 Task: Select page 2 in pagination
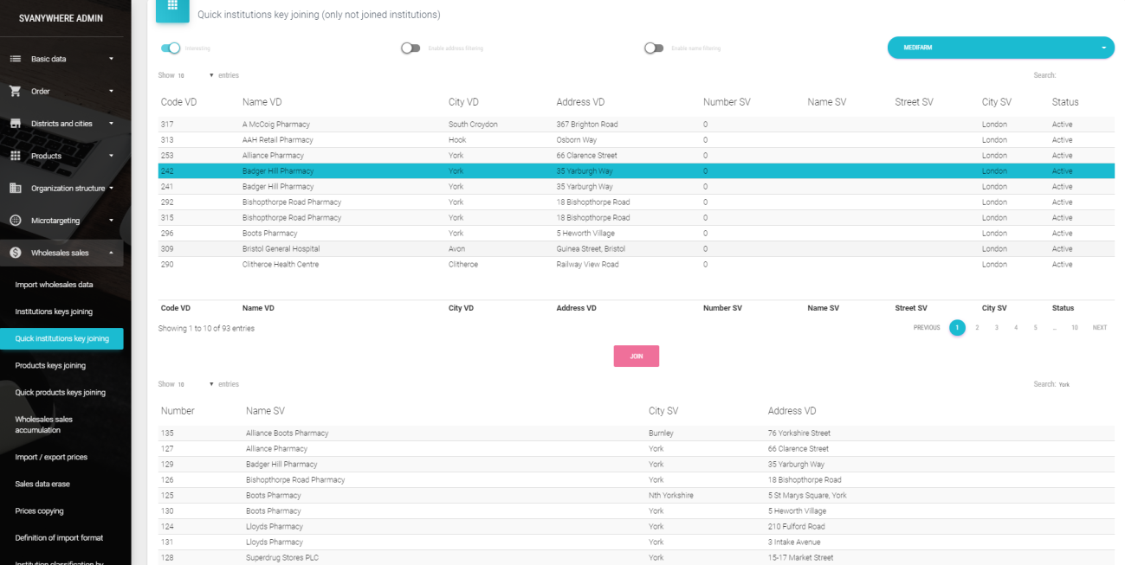(x=977, y=328)
